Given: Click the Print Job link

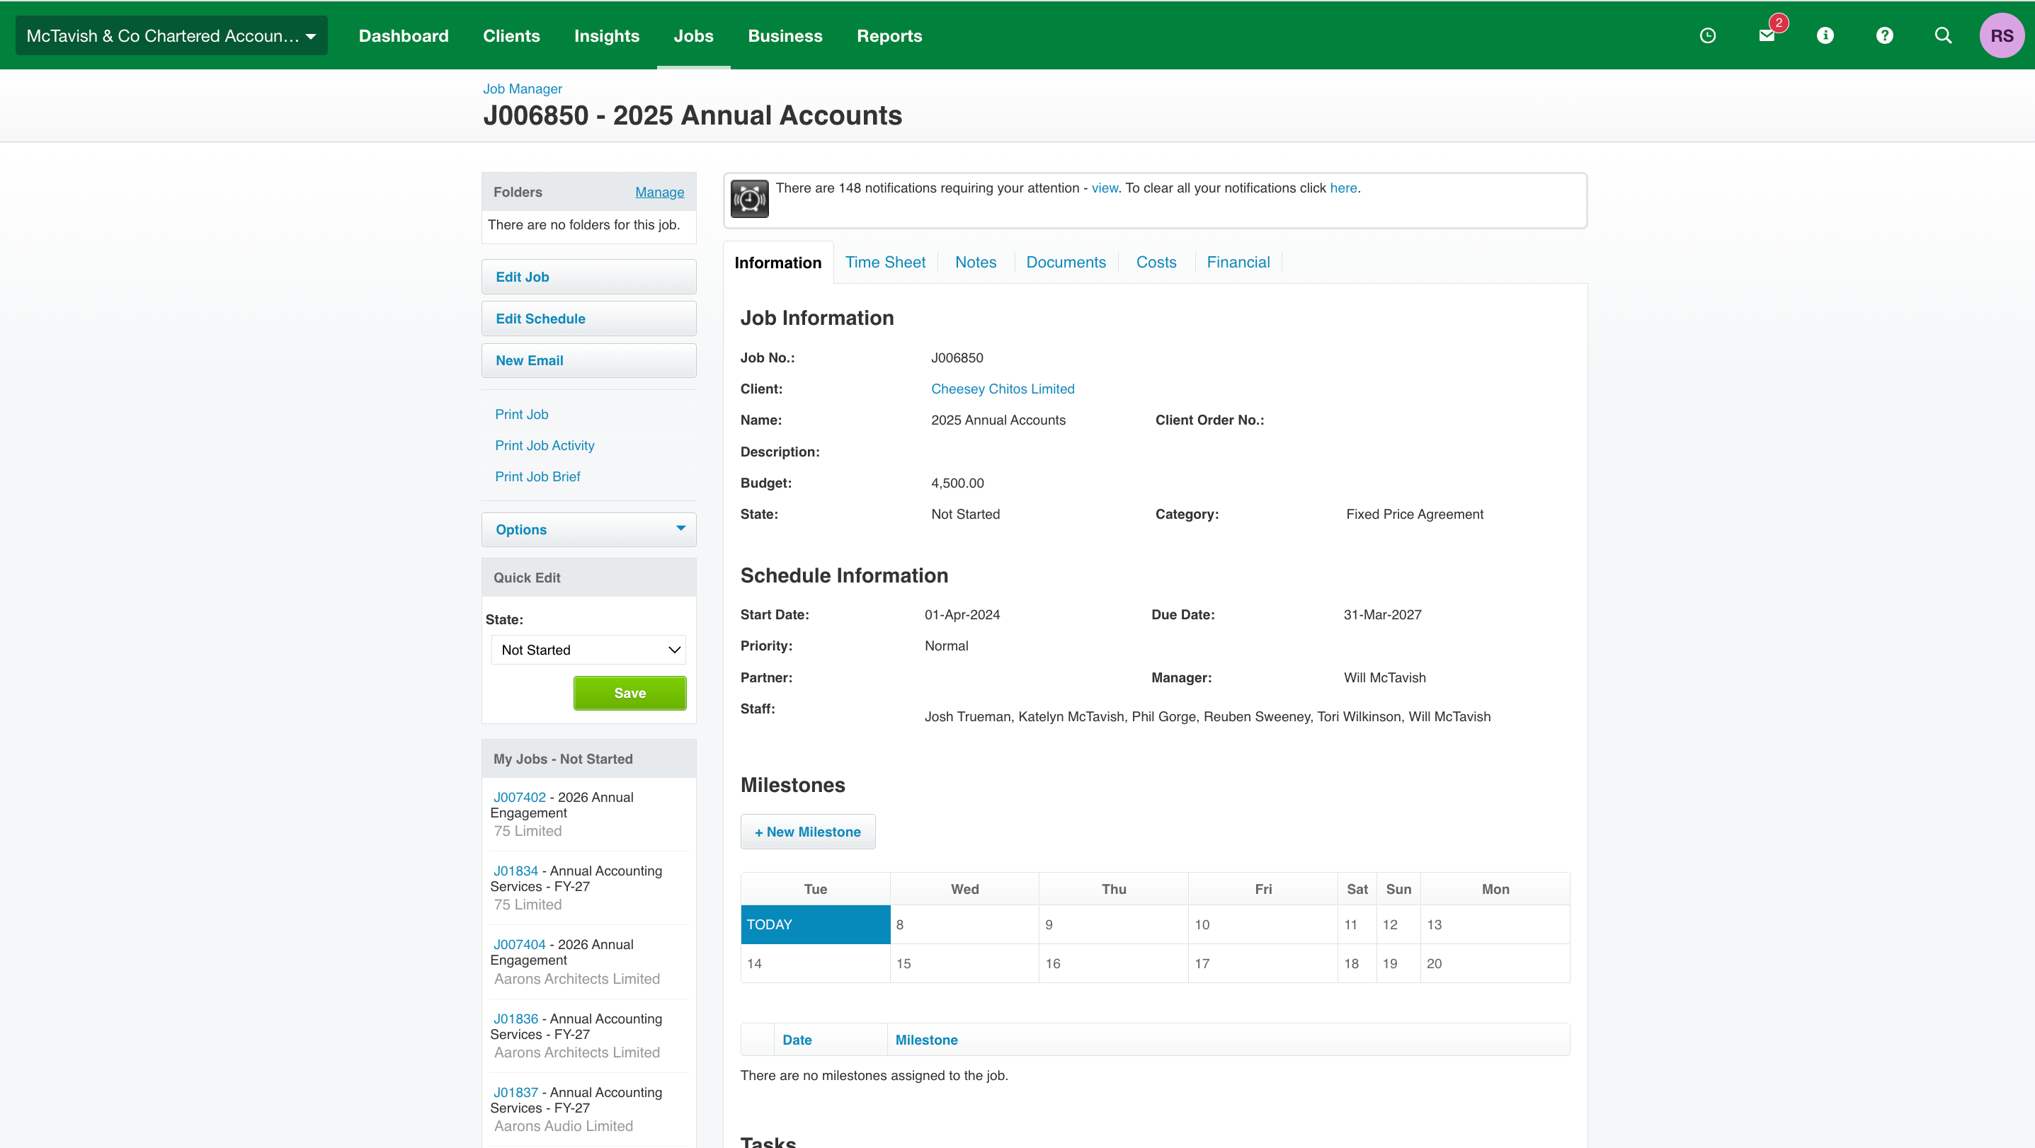Looking at the screenshot, I should coord(521,415).
